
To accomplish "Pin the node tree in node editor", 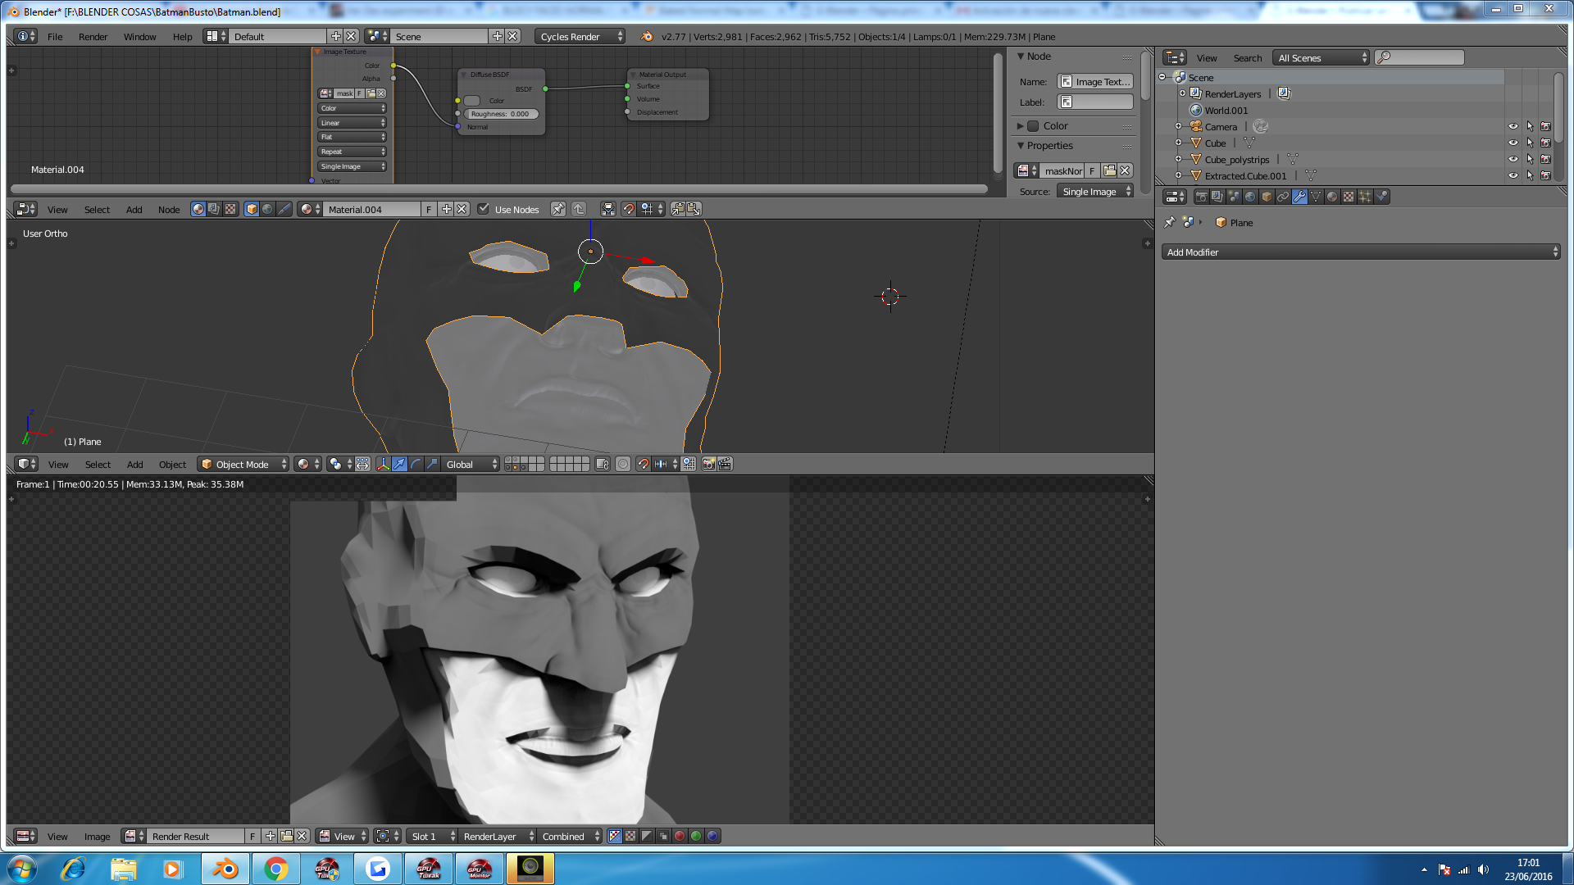I will pyautogui.click(x=558, y=209).
